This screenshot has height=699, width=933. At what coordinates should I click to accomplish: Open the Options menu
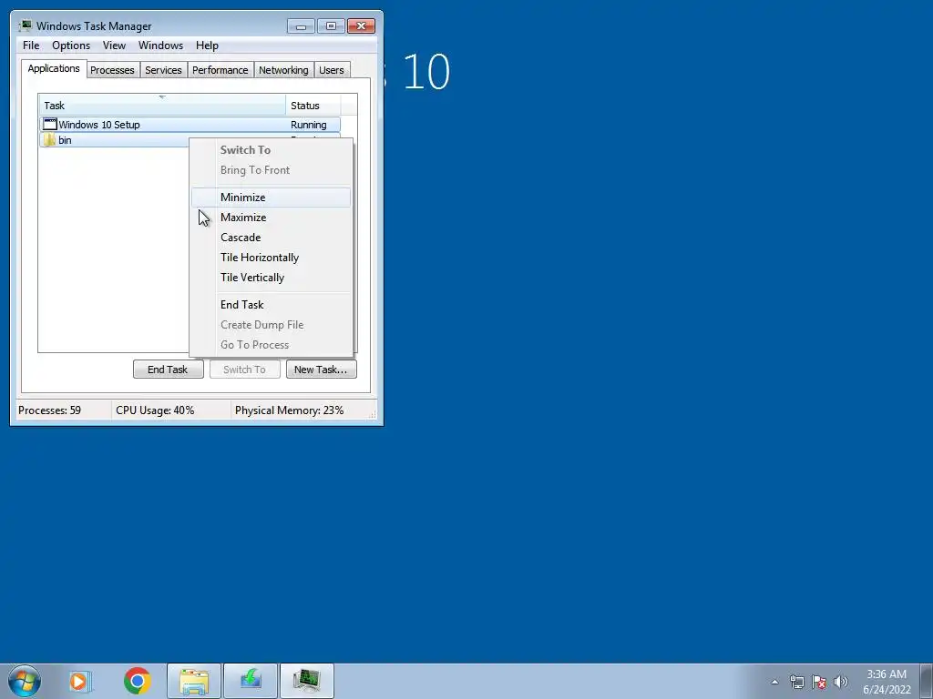click(x=71, y=46)
